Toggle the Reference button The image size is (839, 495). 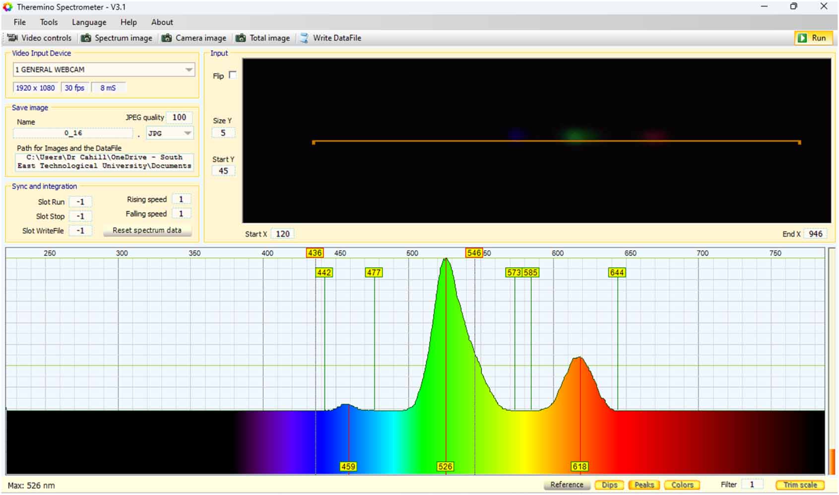(567, 485)
